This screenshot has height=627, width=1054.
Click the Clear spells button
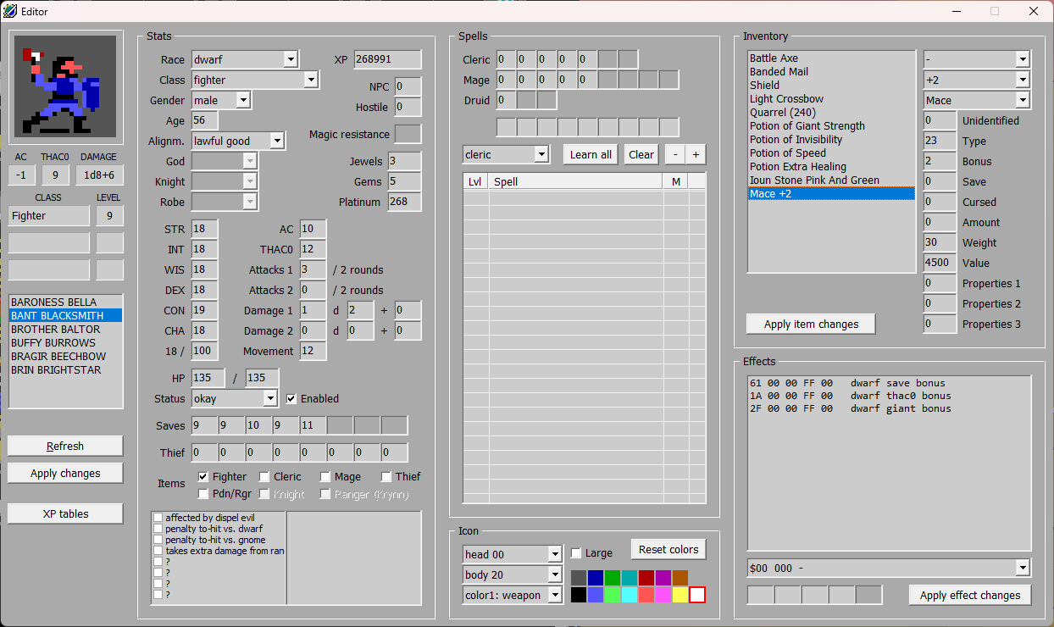641,155
